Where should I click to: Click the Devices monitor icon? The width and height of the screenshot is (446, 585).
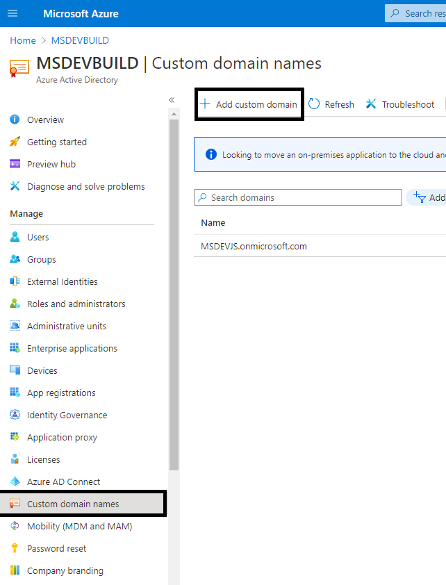15,370
